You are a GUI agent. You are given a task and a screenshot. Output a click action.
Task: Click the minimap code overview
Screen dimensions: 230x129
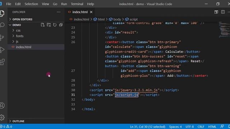coord(224,30)
